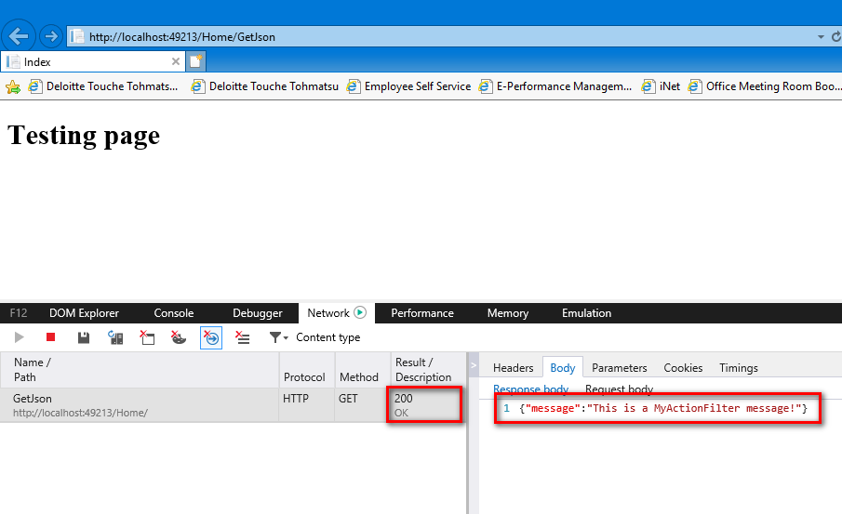The height and width of the screenshot is (514, 842).
Task: Clear session entries with X list icon
Action: tap(242, 337)
